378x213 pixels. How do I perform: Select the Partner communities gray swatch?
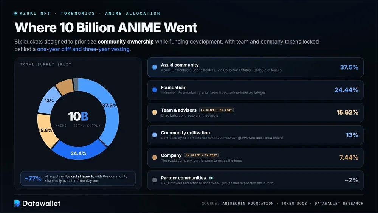click(x=155, y=180)
